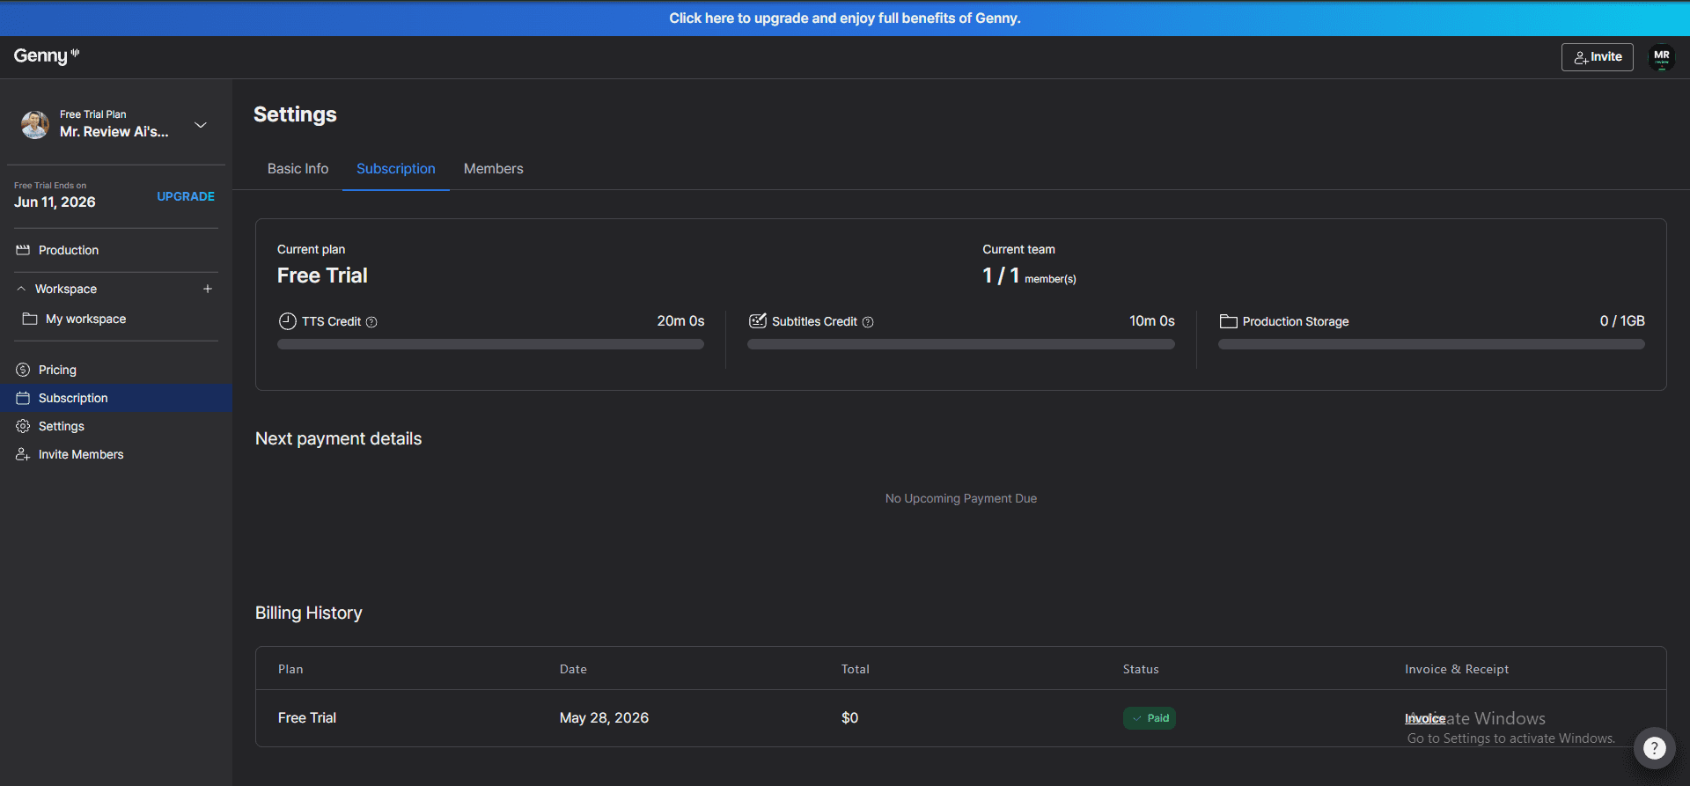Click the upgrade banner at top
1690x786 pixels.
point(845,18)
